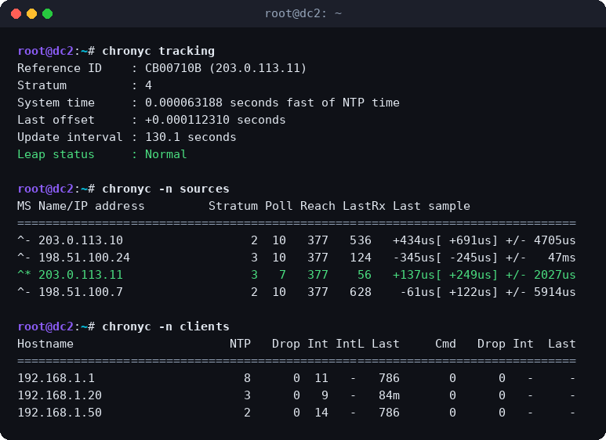This screenshot has height=440, width=606.
Task: Click the green 'Normal' leap status value
Action: pyautogui.click(x=165, y=154)
